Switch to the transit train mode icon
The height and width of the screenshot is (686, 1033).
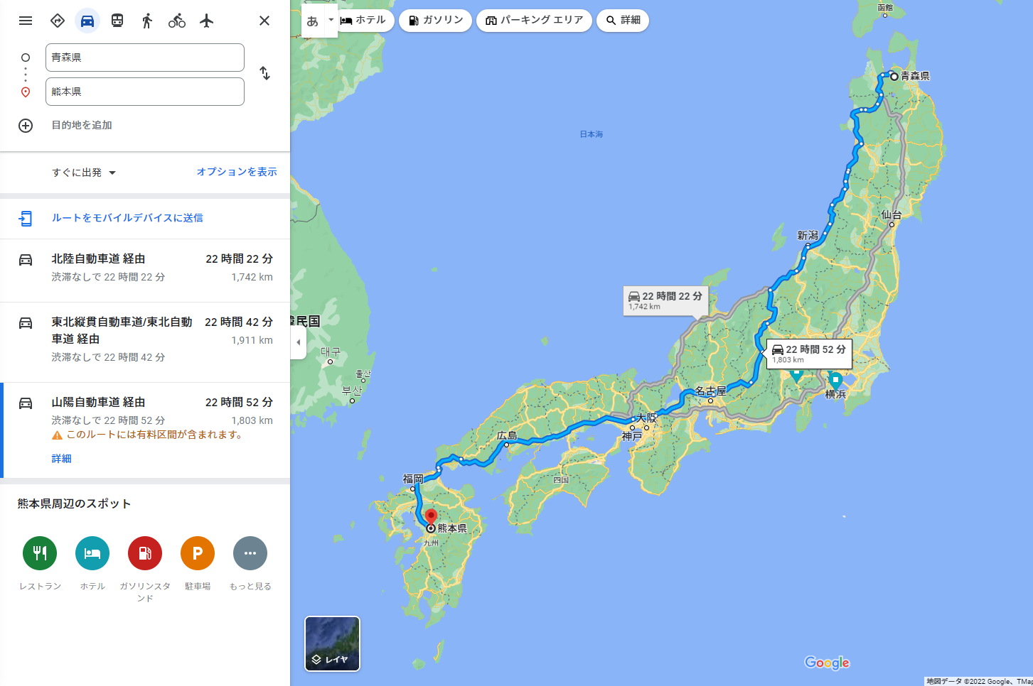coord(117,21)
